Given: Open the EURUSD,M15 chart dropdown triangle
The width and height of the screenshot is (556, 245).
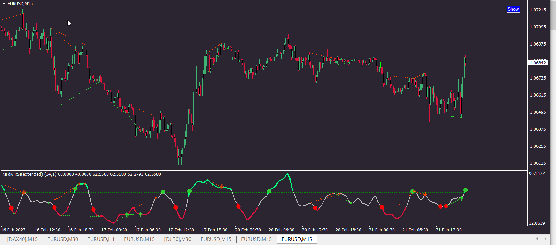Looking at the screenshot, I should [4, 4].
